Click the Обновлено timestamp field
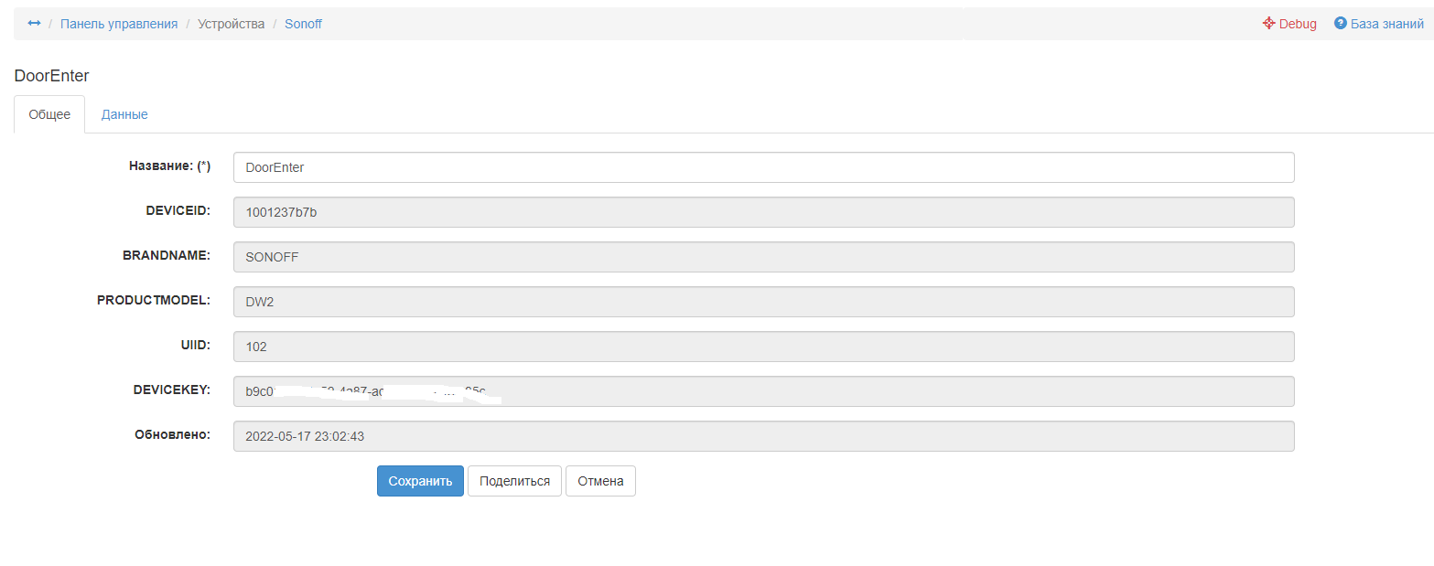This screenshot has width=1434, height=566. tap(763, 436)
